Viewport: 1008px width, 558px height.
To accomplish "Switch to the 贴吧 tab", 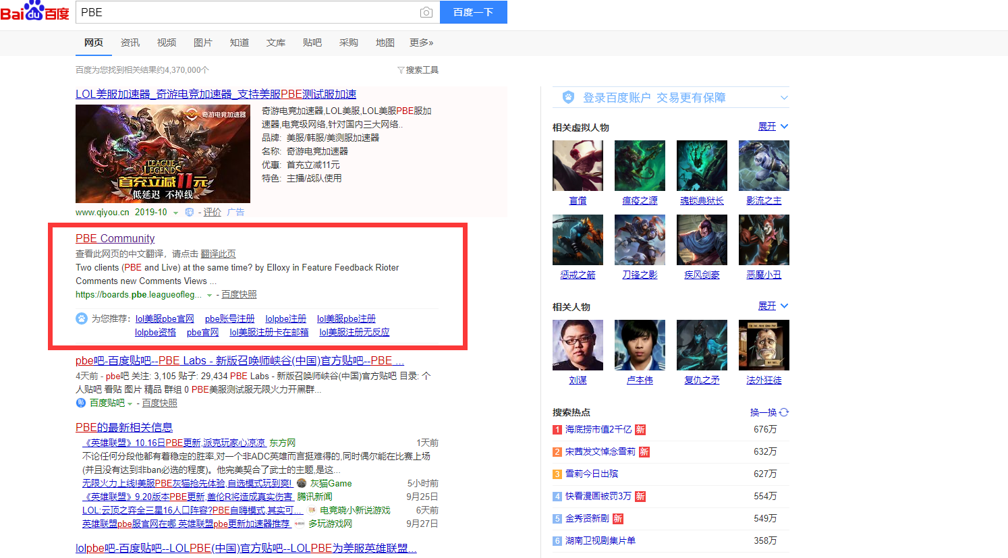I will pyautogui.click(x=312, y=43).
